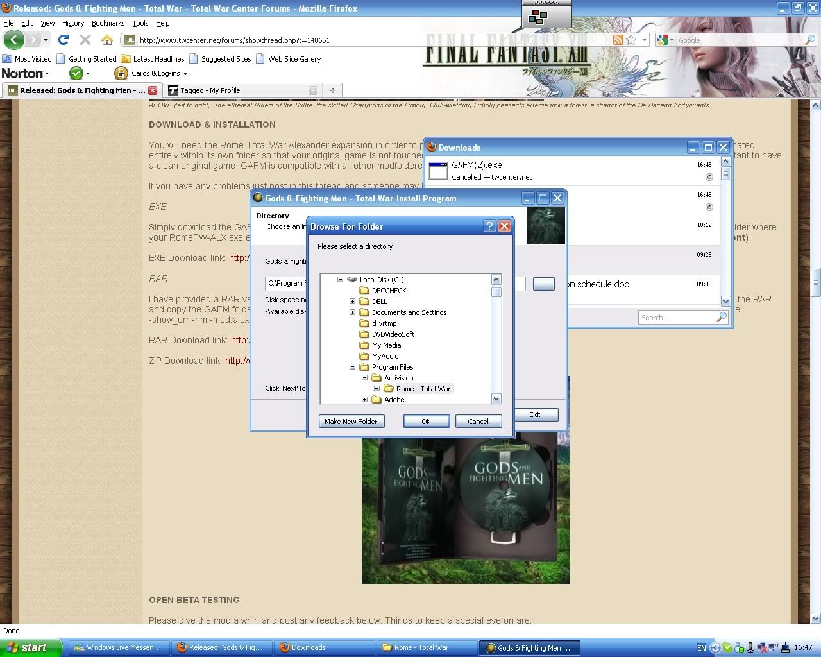Click the Home icon in Firefox toolbar
Screen dimensions: 821x657
click(x=107, y=40)
